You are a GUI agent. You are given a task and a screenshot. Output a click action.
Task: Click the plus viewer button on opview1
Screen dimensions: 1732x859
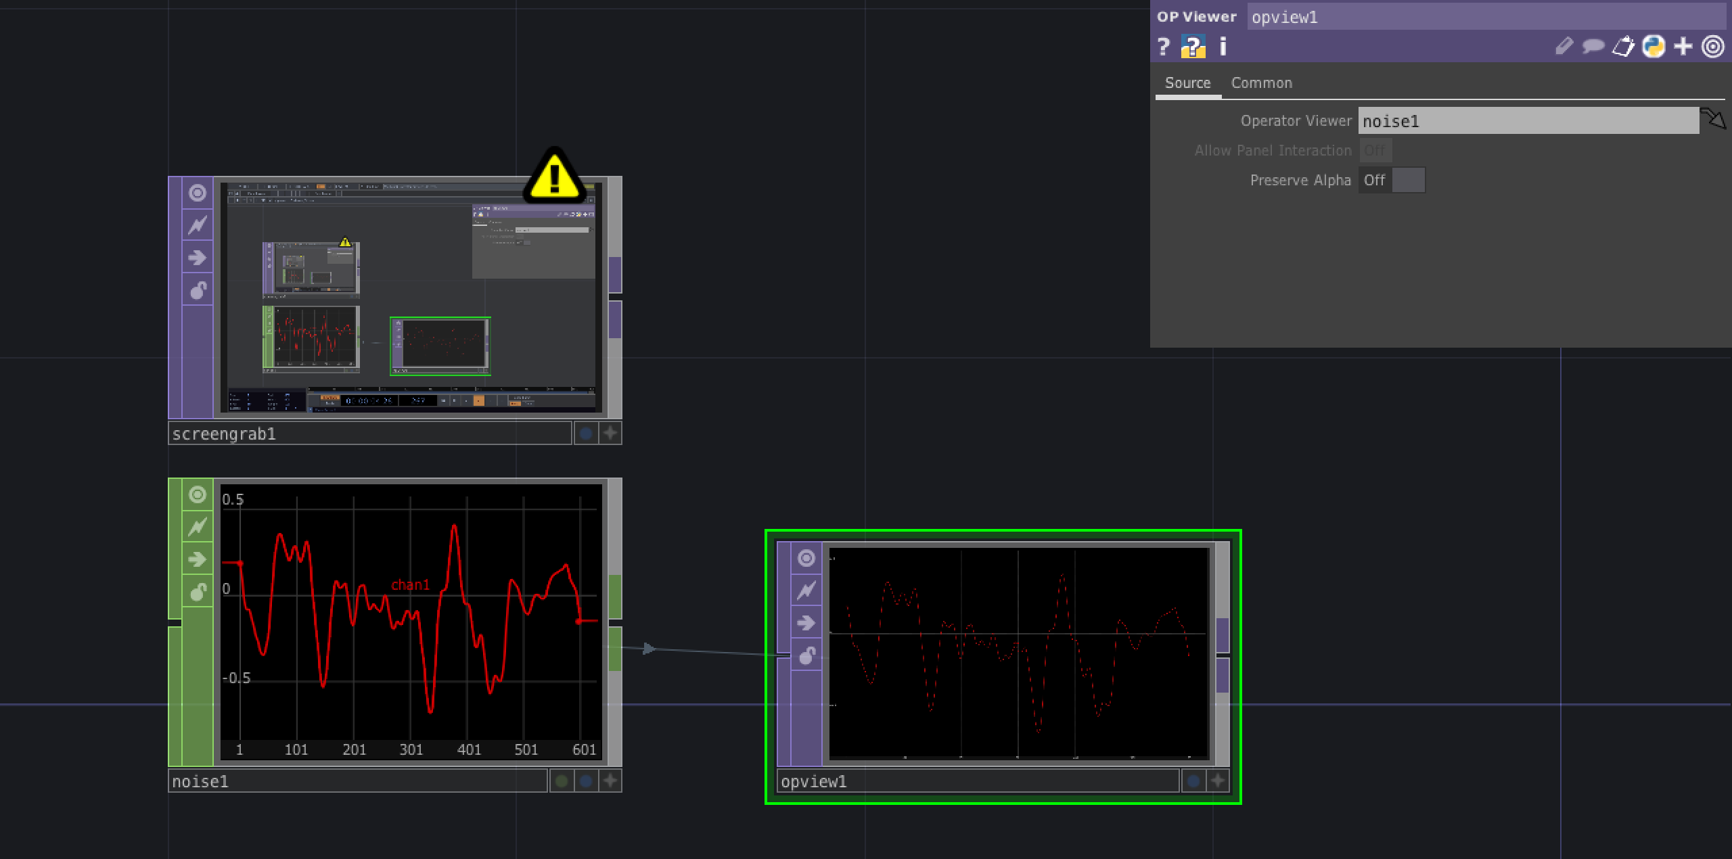[x=1218, y=781]
